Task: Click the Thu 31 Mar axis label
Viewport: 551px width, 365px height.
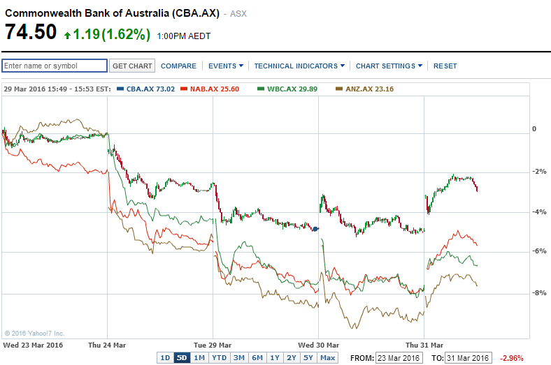Action: click(x=424, y=345)
